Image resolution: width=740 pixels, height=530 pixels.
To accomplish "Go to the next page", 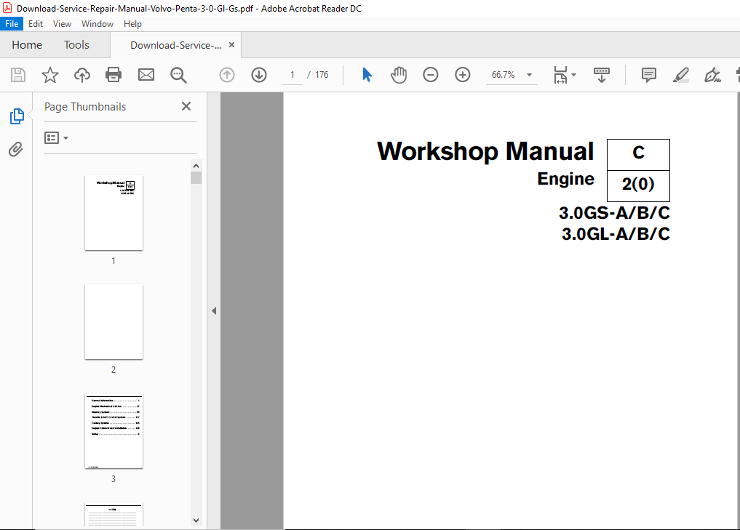I will [259, 75].
